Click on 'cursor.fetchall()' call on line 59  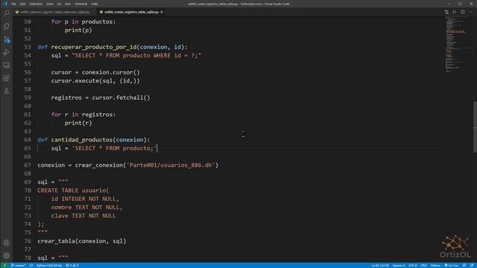(121, 98)
